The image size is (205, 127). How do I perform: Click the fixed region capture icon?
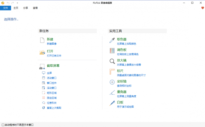point(43,98)
